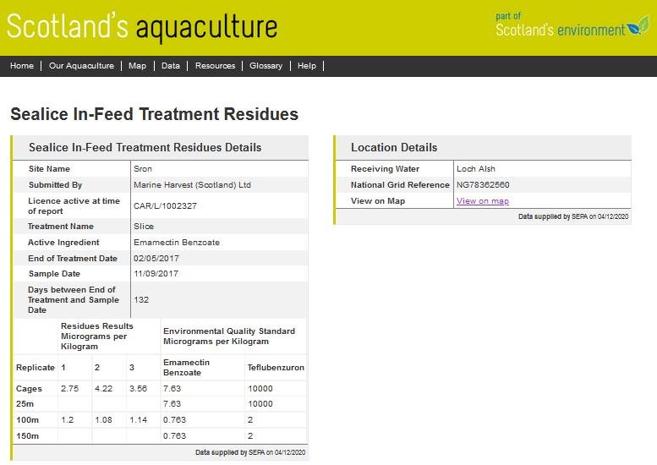Click the National Grid Reference value NG78362560
This screenshot has height=465, width=657.
tap(483, 185)
